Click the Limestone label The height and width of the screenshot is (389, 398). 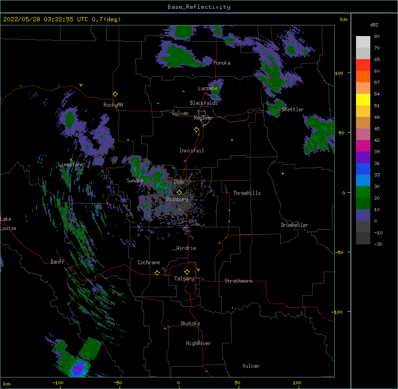point(71,164)
